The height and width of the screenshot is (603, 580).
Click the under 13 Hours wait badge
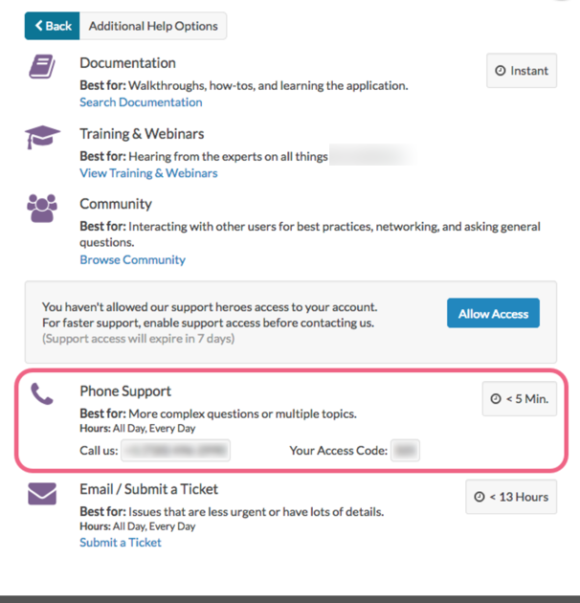coord(511,497)
